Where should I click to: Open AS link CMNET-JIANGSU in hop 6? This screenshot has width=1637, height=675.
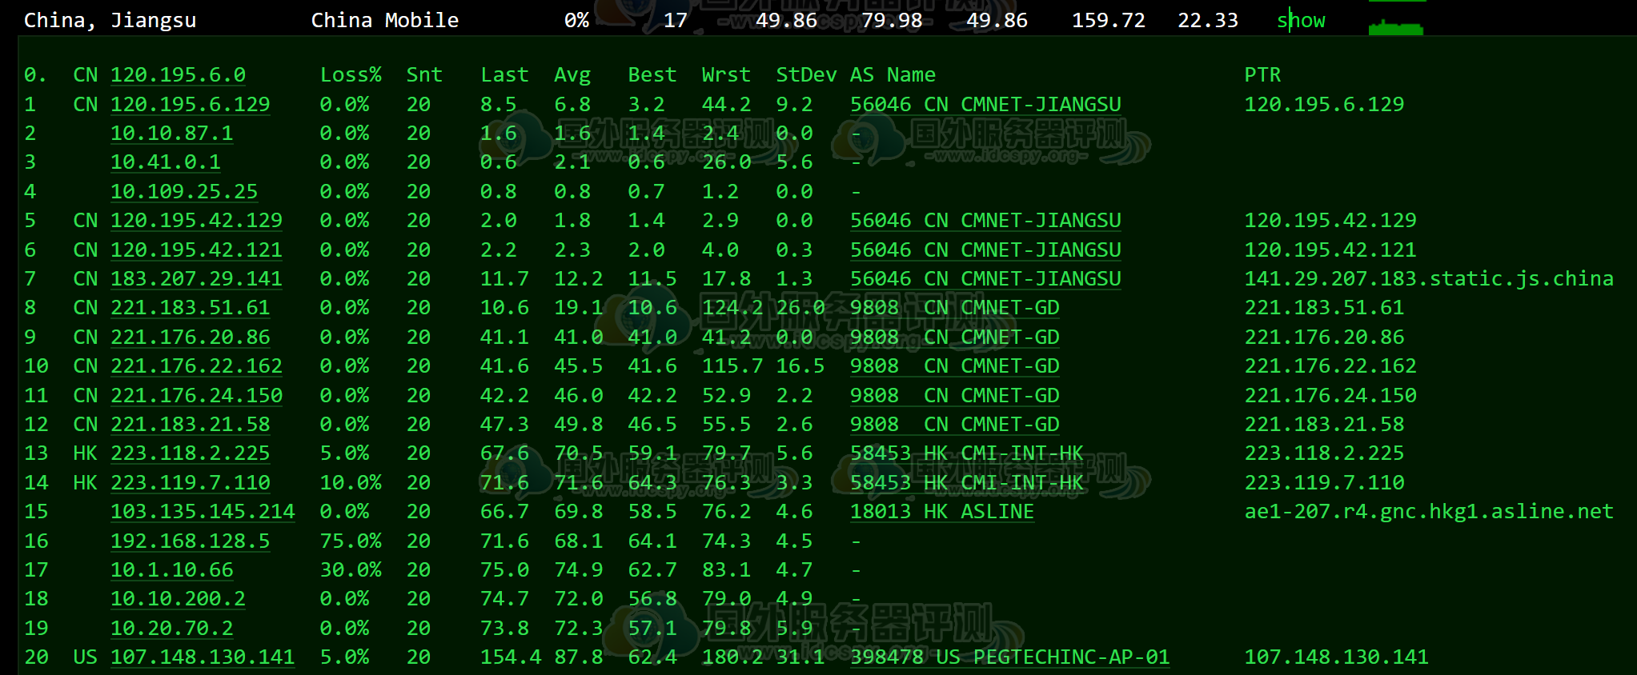point(985,250)
